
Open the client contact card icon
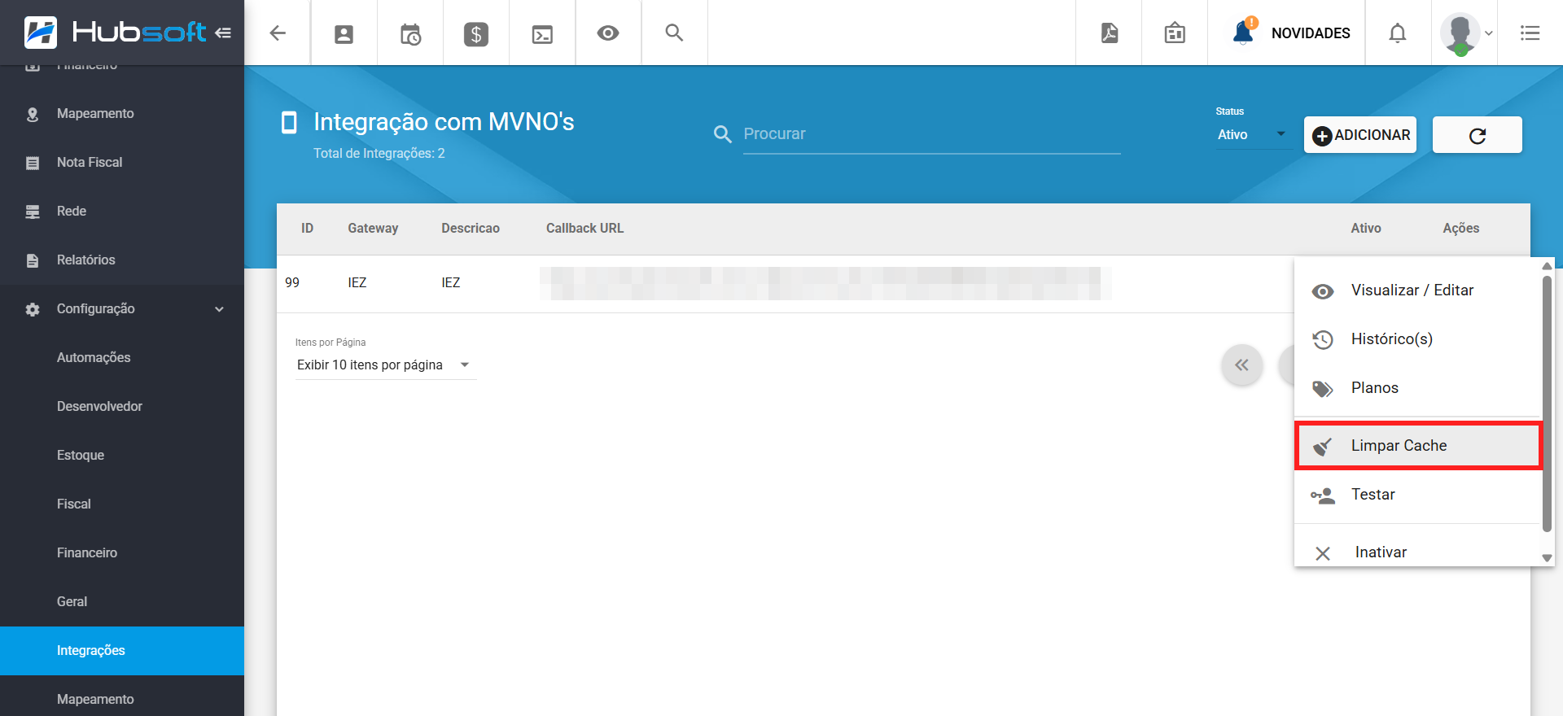344,33
